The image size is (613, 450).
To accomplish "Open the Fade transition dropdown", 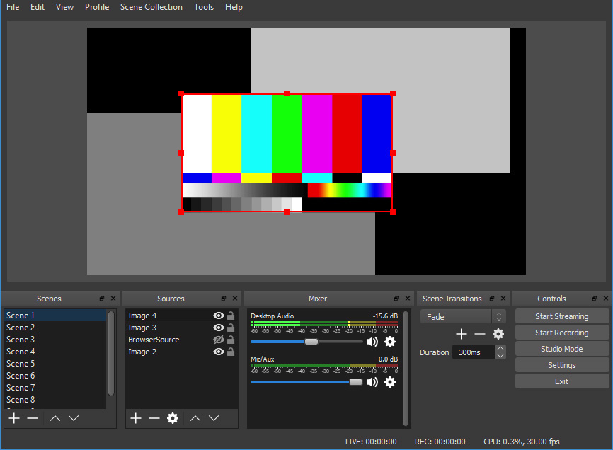I will click(x=463, y=317).
